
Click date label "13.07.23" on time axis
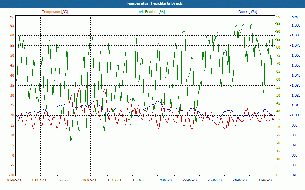pos(114,180)
